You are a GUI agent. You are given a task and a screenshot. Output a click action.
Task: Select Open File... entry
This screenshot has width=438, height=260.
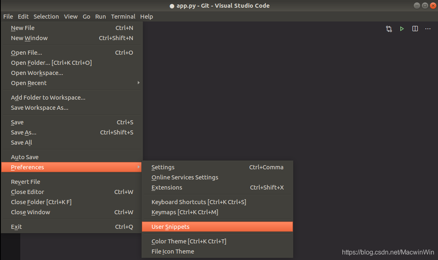pyautogui.click(x=72, y=53)
